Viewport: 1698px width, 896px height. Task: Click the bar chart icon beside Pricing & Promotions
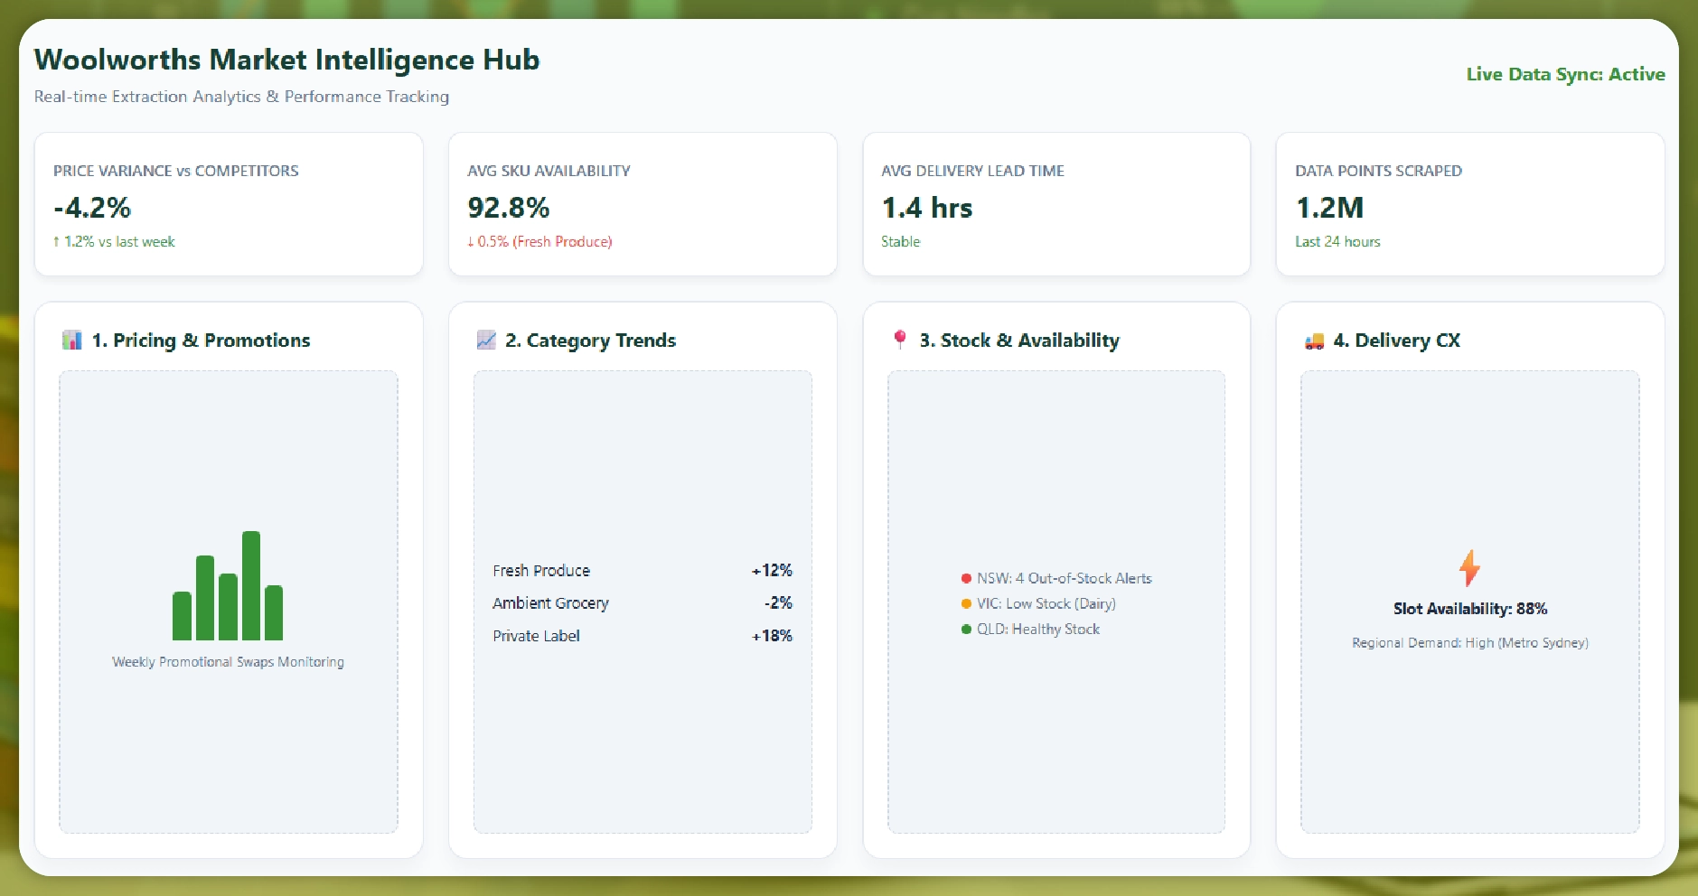(x=72, y=341)
